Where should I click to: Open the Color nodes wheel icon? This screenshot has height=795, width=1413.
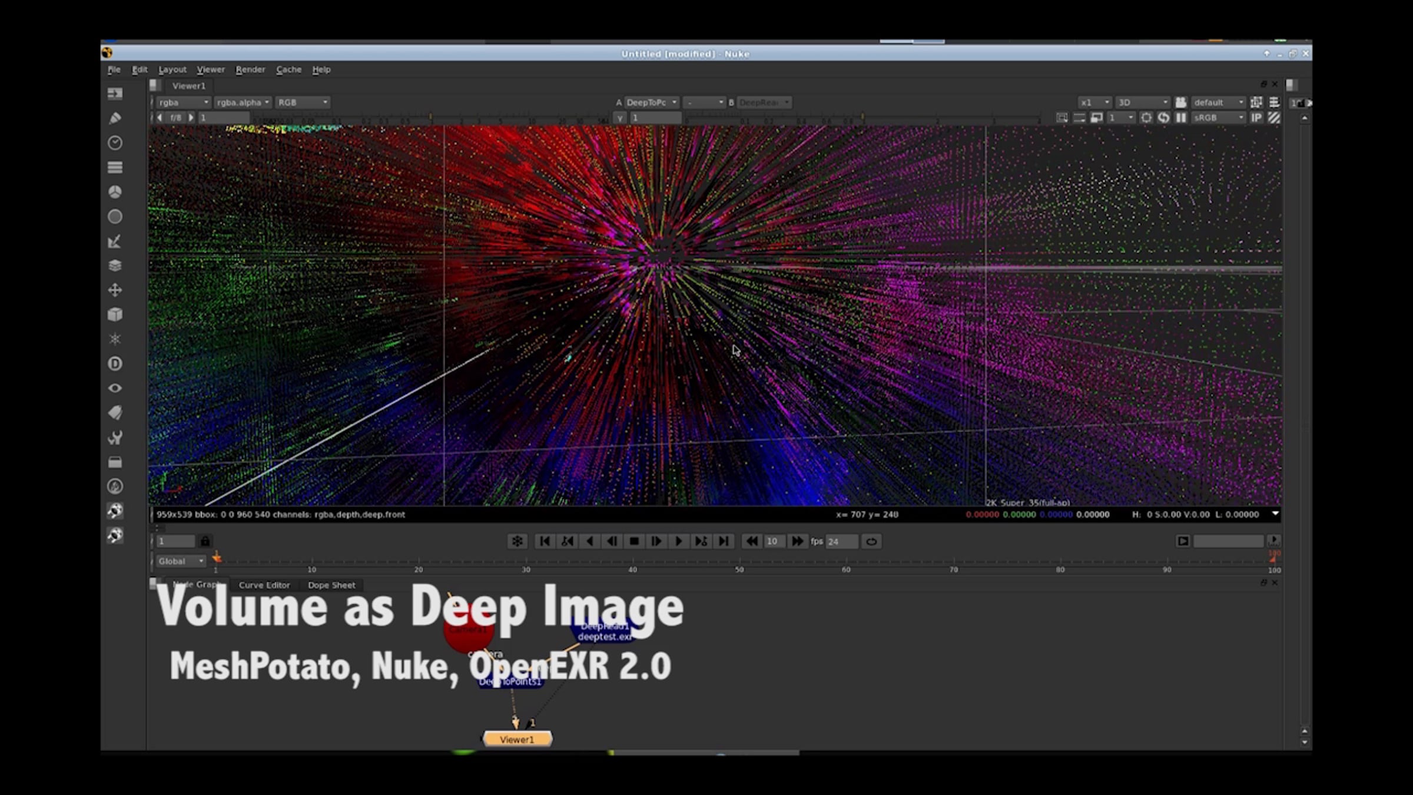115,192
